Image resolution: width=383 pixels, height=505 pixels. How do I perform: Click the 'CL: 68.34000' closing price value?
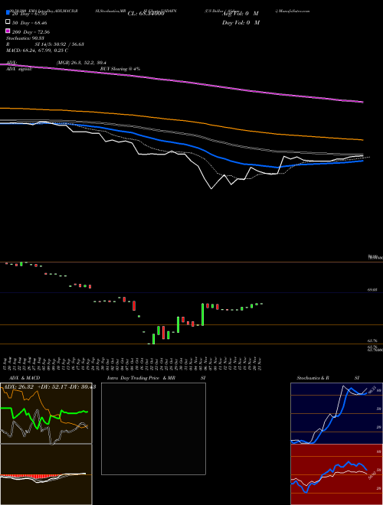point(146,14)
